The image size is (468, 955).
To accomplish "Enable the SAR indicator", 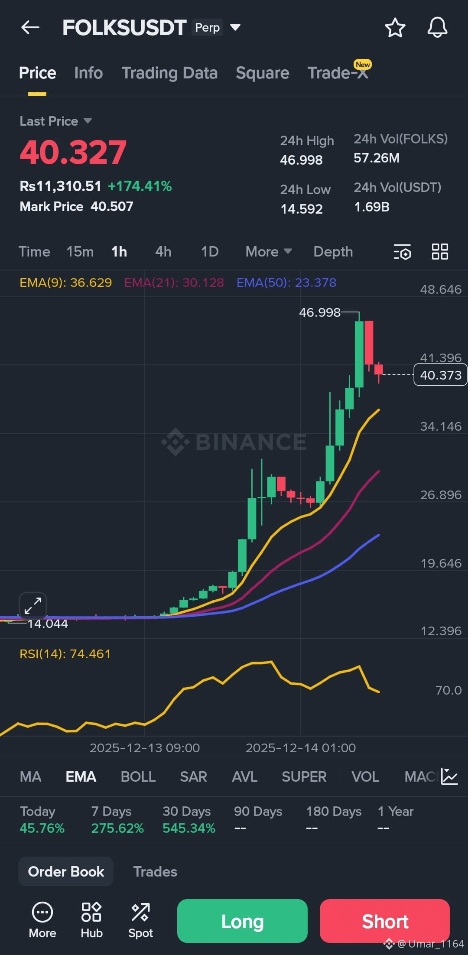I will pyautogui.click(x=193, y=777).
